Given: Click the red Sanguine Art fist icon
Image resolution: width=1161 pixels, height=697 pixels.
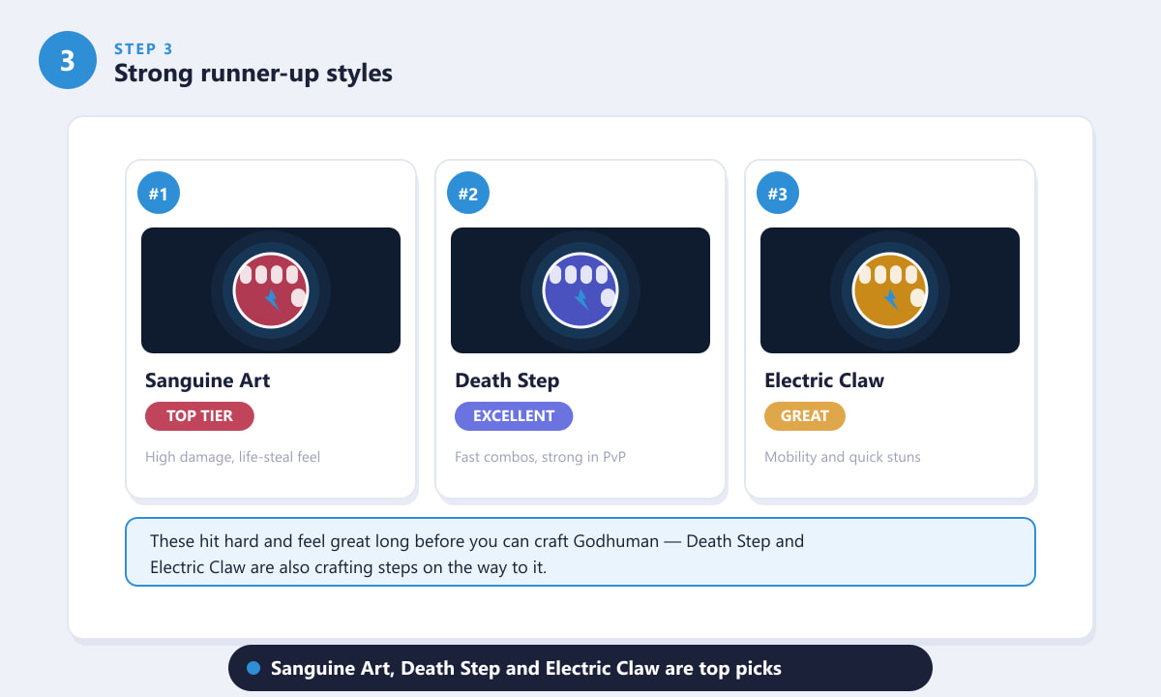Looking at the screenshot, I should pyautogui.click(x=271, y=290).
